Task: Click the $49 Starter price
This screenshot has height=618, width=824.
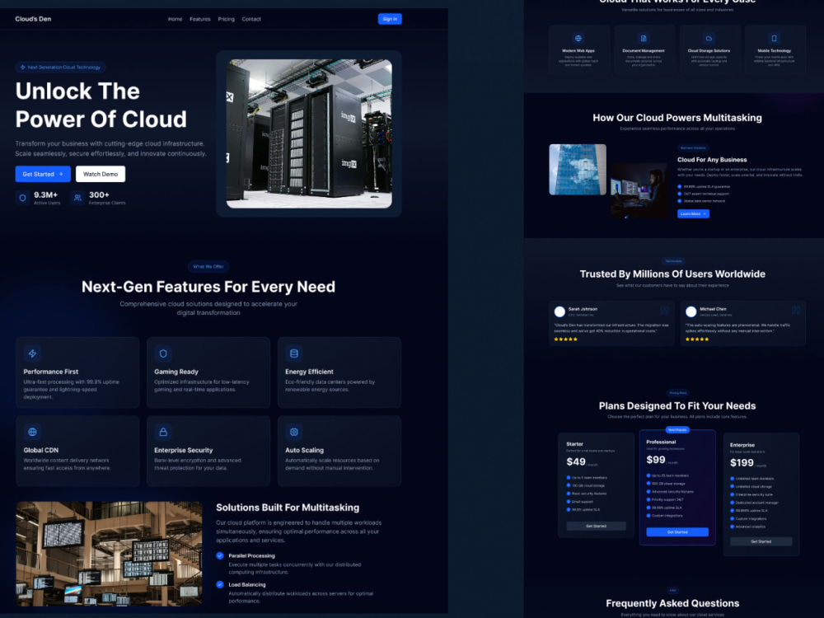Action: (x=576, y=462)
